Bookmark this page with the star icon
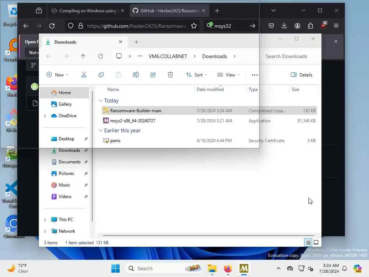Screen dimensions: 369x277 [x=194, y=26]
